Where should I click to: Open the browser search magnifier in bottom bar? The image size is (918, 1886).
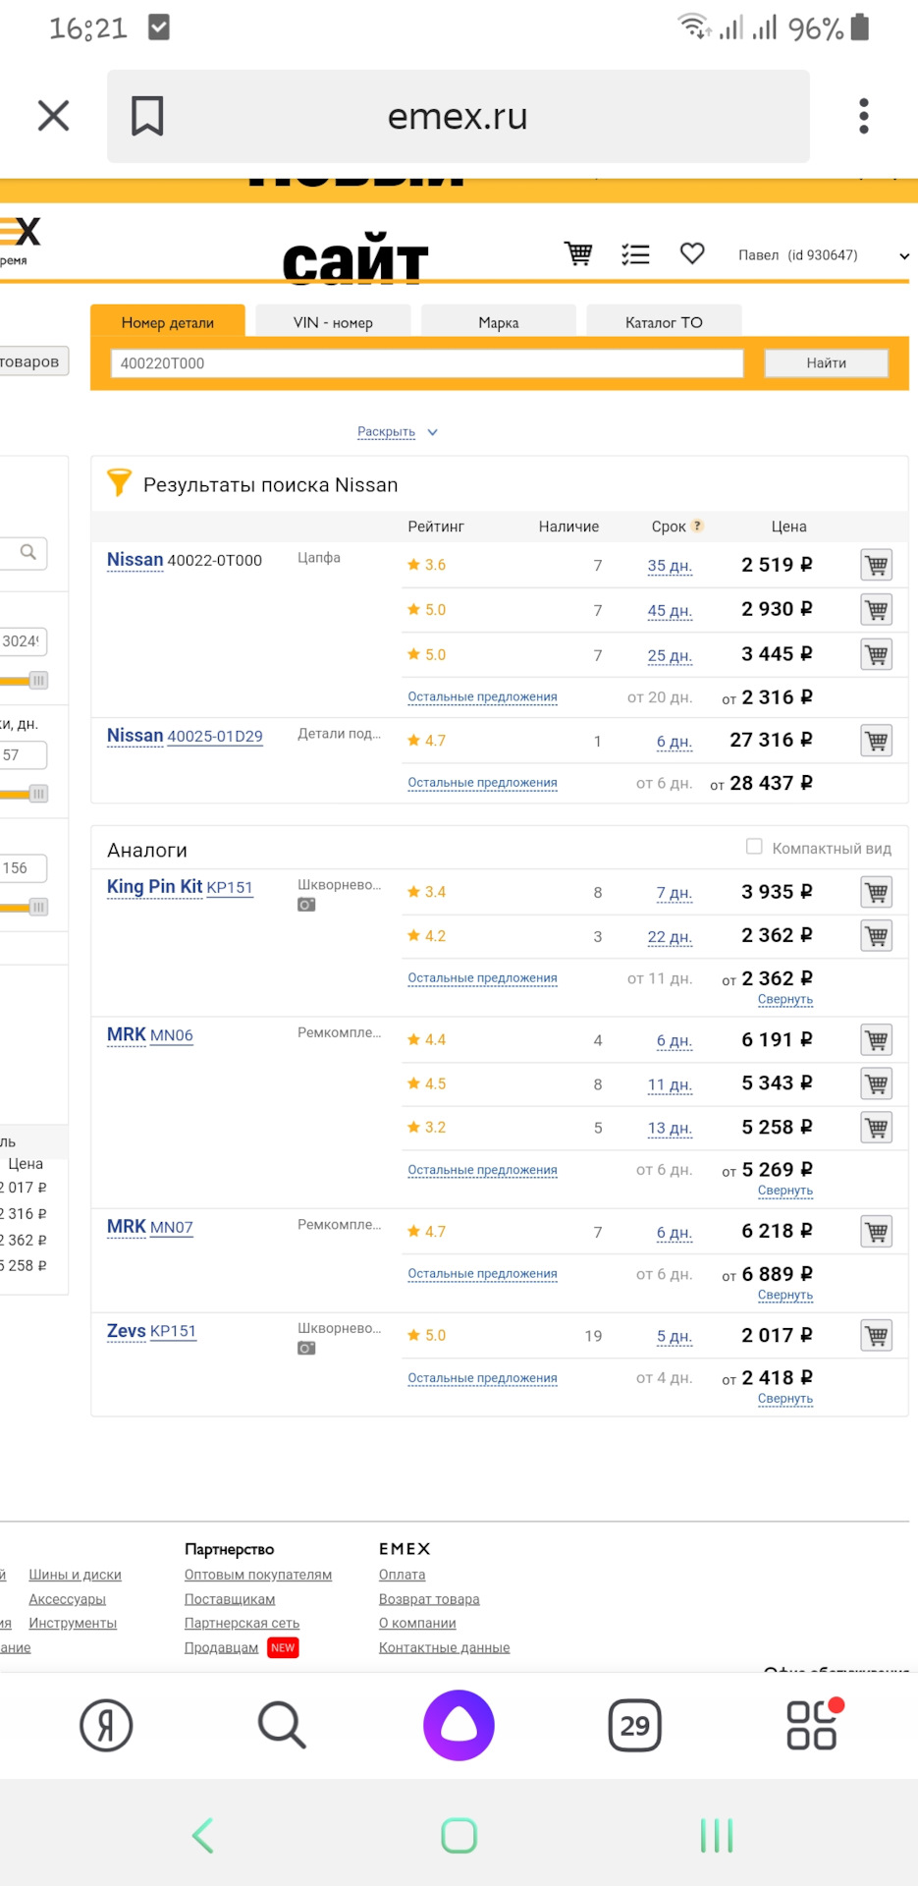(282, 1726)
